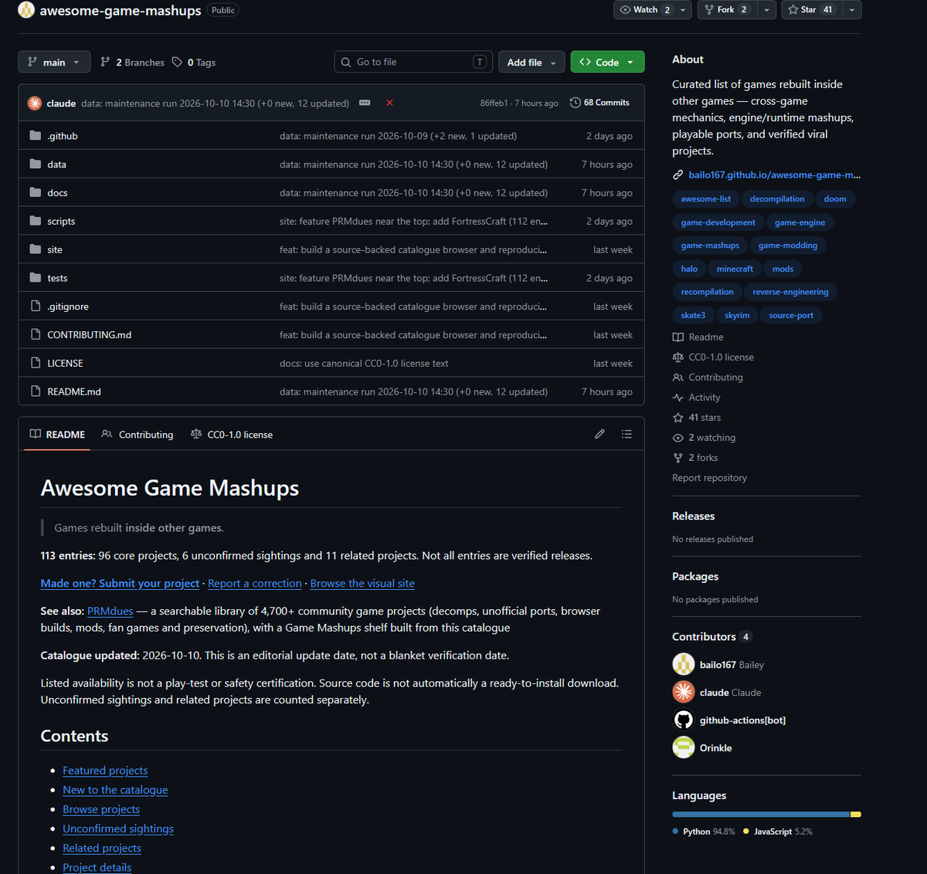
Task: Open the tests folder
Action: coord(57,278)
